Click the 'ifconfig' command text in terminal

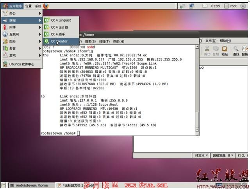85,51
